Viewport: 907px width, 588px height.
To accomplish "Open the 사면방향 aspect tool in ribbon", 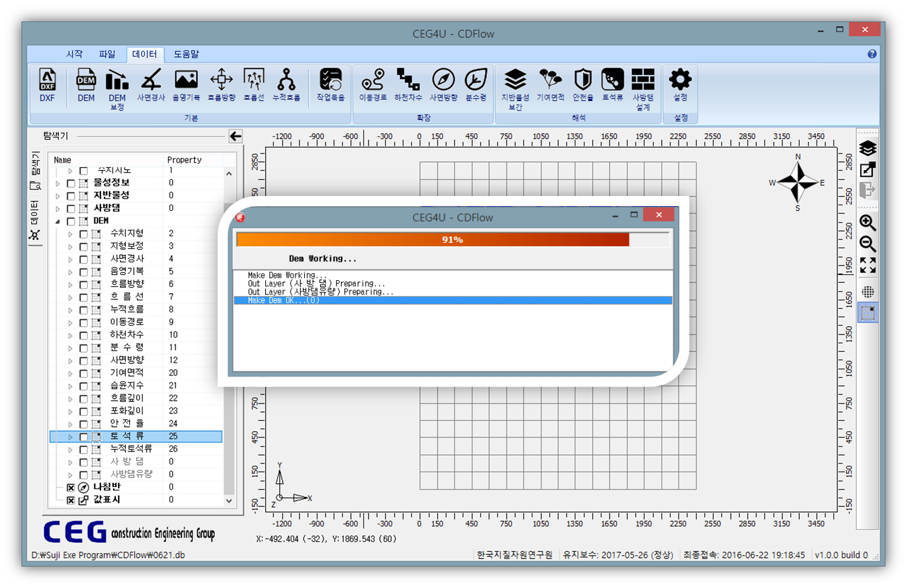I will (x=443, y=86).
